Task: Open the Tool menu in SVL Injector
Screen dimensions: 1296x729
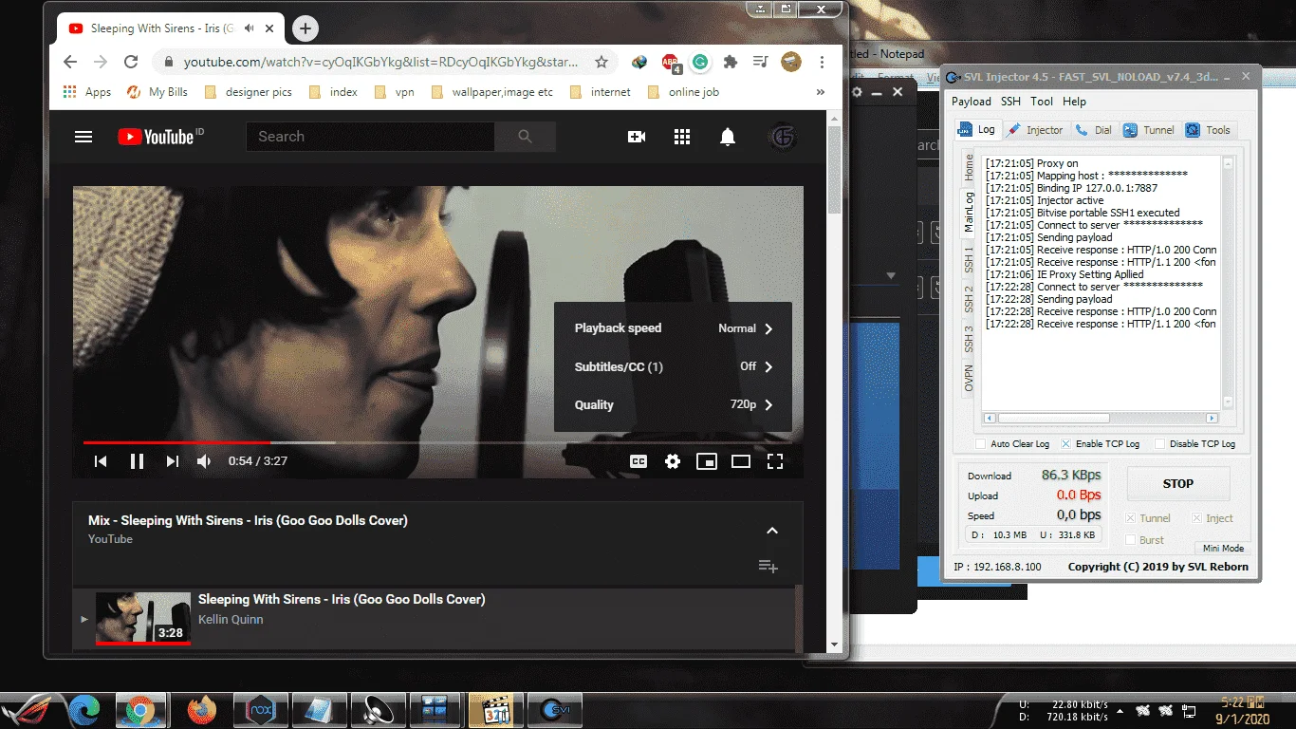Action: pos(1042,102)
